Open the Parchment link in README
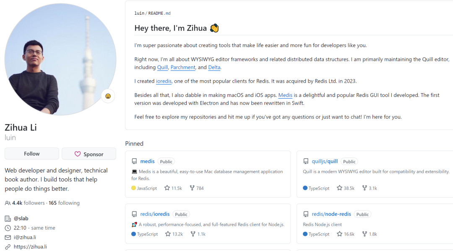This screenshot has width=453, height=251. tap(183, 67)
